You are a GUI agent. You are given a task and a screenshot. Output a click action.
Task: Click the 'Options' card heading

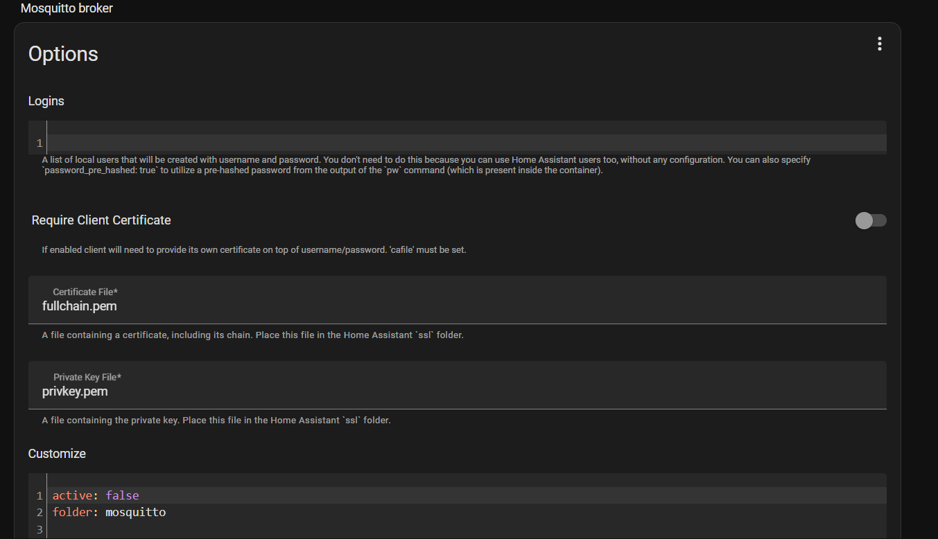coord(63,54)
